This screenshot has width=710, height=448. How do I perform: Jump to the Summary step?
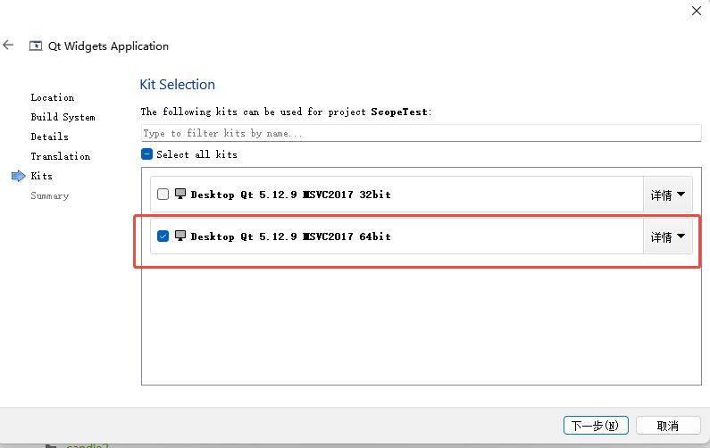[49, 195]
